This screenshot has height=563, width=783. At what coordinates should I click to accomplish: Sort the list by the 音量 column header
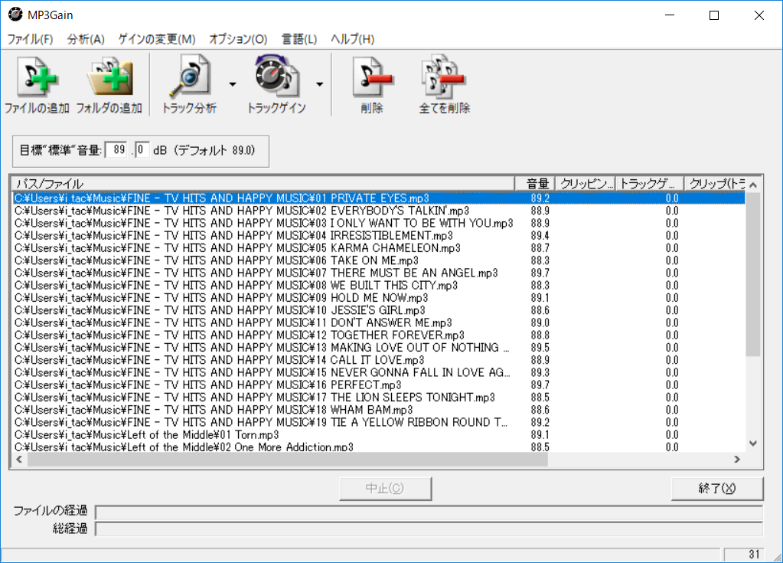click(537, 183)
